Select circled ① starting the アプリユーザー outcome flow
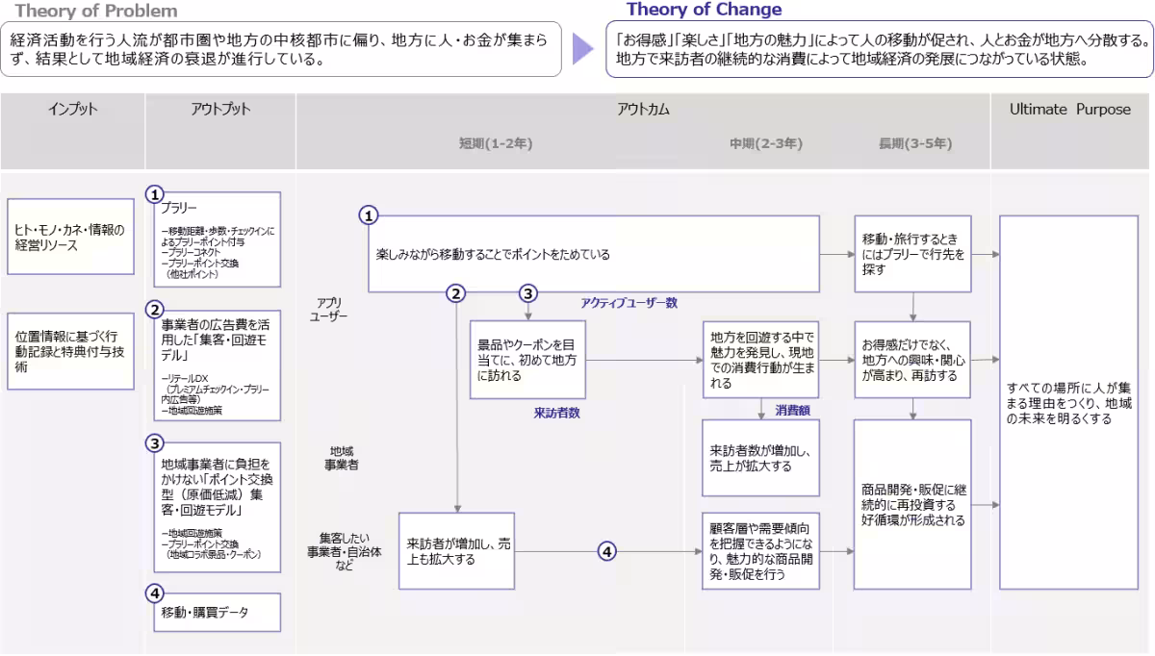 click(x=367, y=216)
